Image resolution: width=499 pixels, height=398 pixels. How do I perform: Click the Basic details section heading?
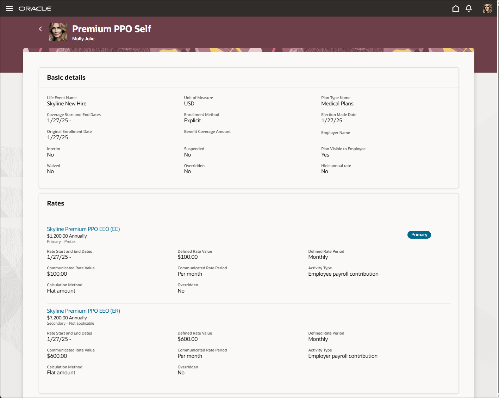(x=66, y=78)
